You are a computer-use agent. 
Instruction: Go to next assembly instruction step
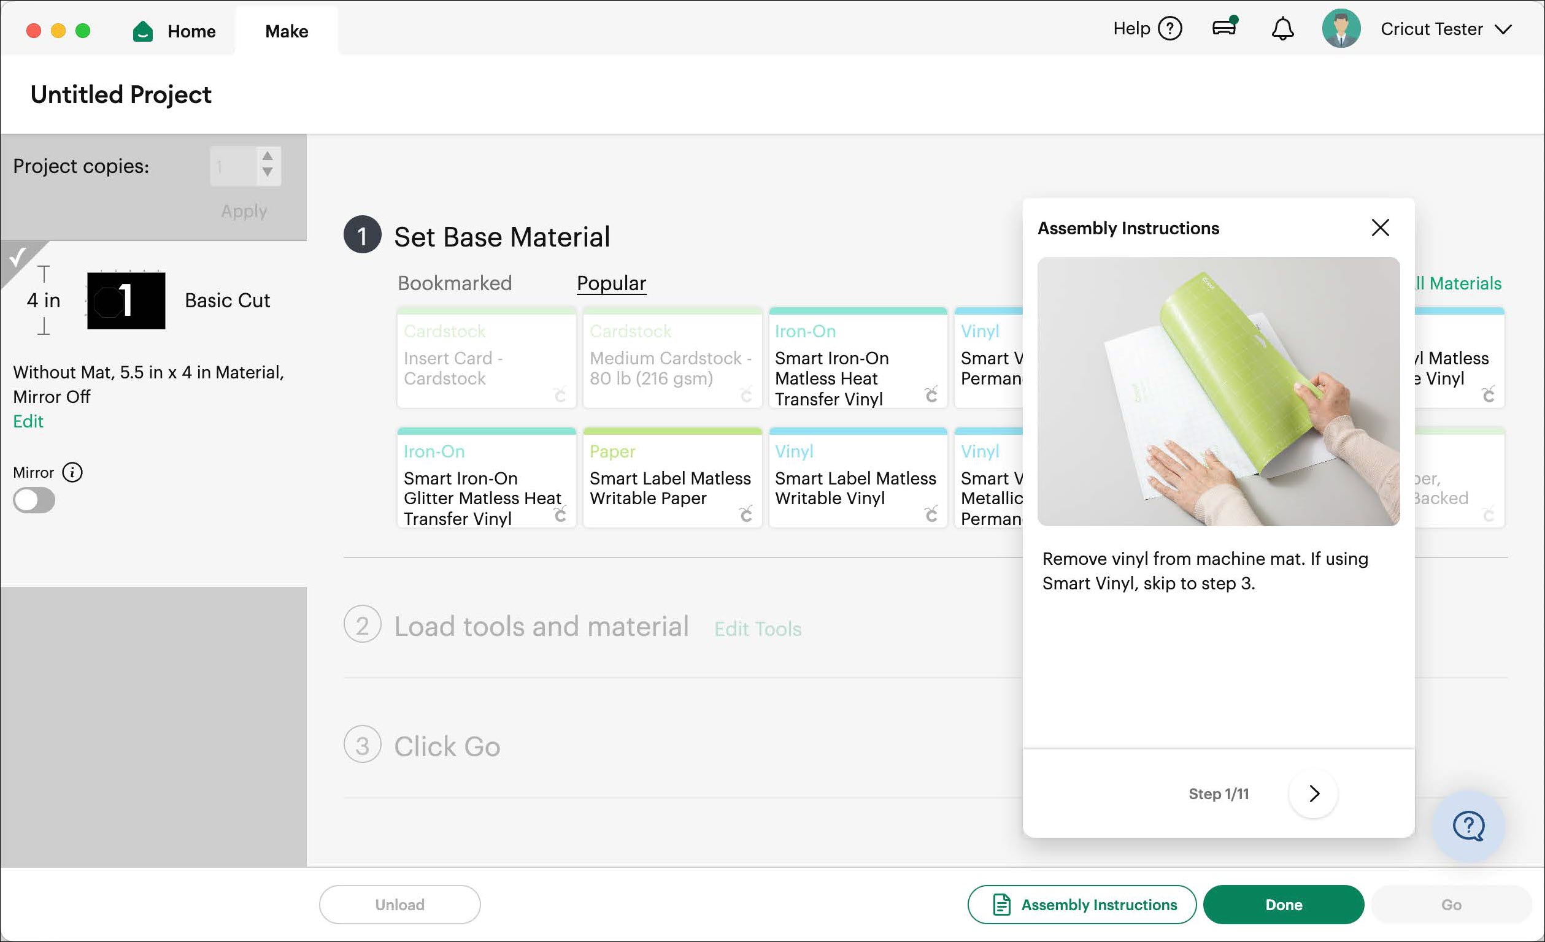pyautogui.click(x=1314, y=794)
